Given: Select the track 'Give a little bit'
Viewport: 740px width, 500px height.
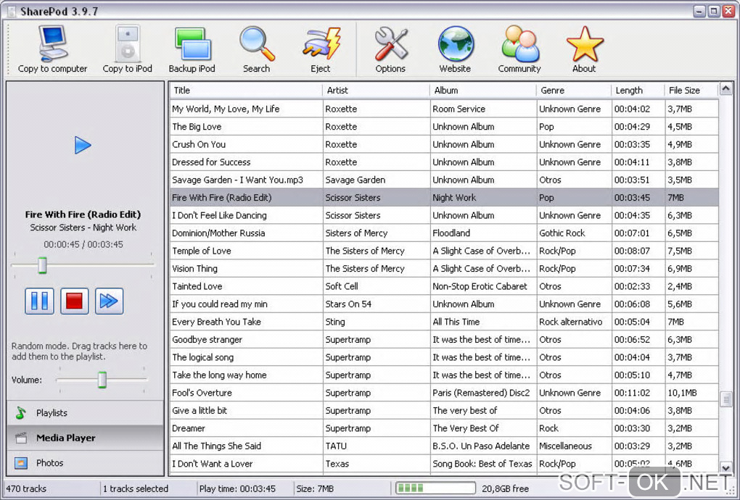Looking at the screenshot, I should (444, 410).
